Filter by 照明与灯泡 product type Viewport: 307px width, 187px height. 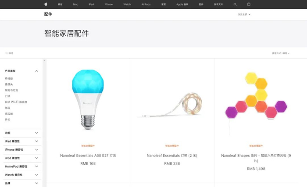pos(11,90)
